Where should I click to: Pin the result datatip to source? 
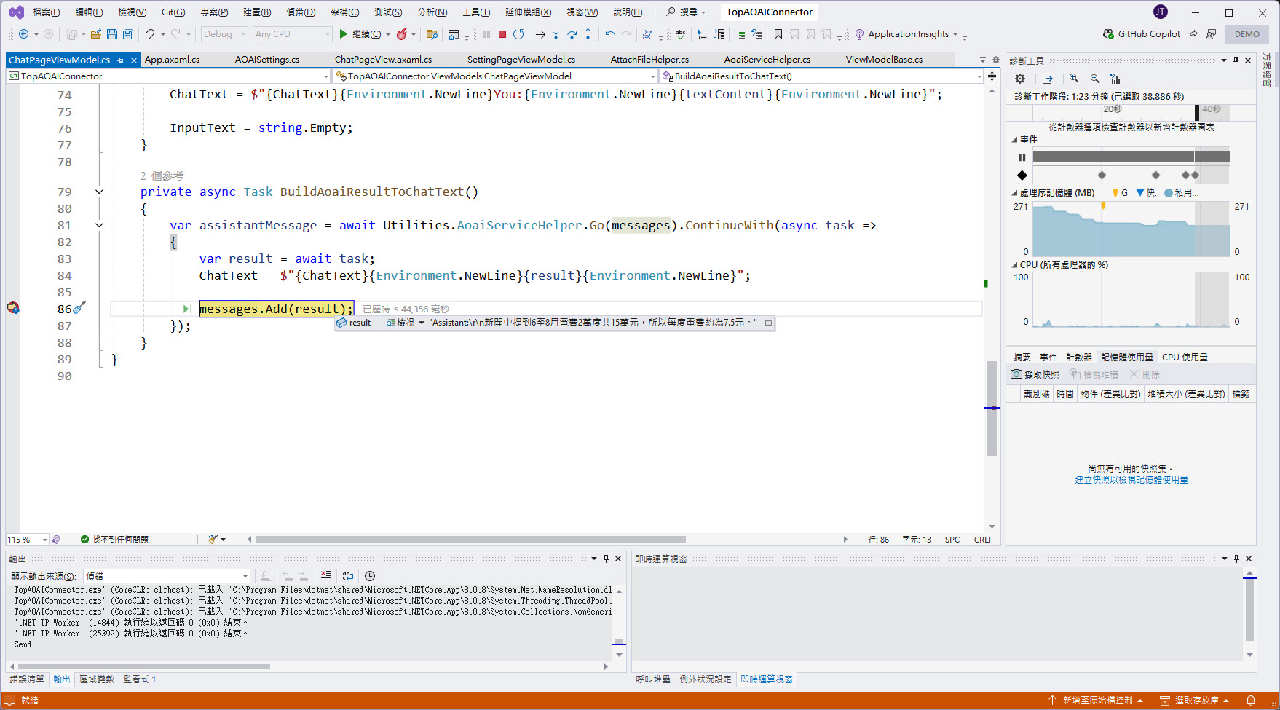coord(767,323)
